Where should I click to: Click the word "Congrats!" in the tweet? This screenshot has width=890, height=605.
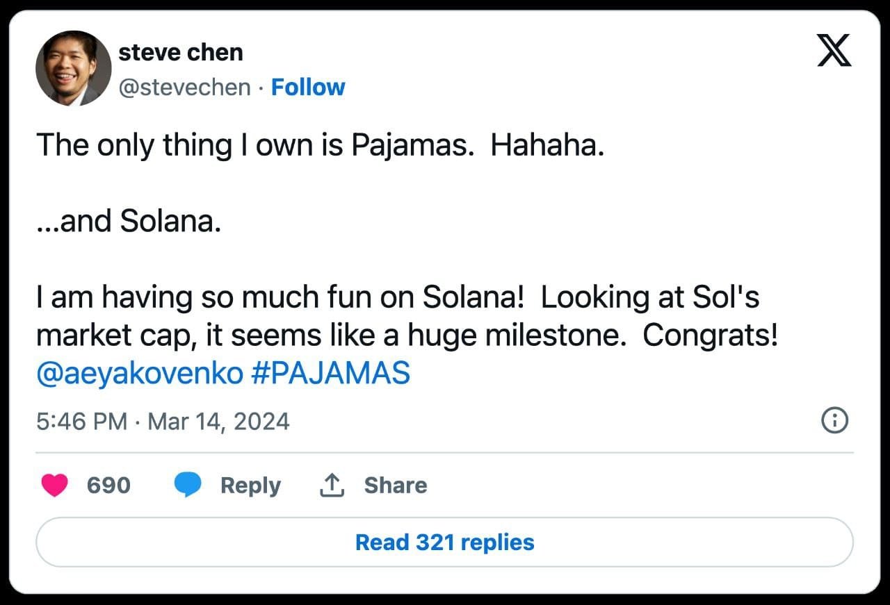(710, 335)
